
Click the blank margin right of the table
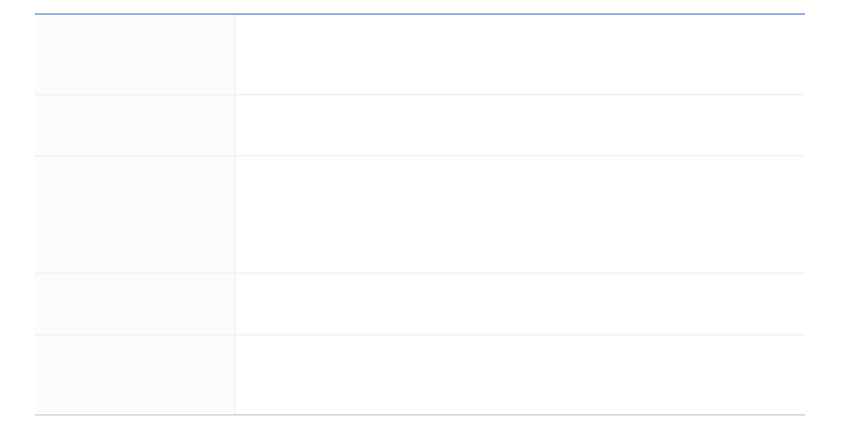(x=826, y=214)
